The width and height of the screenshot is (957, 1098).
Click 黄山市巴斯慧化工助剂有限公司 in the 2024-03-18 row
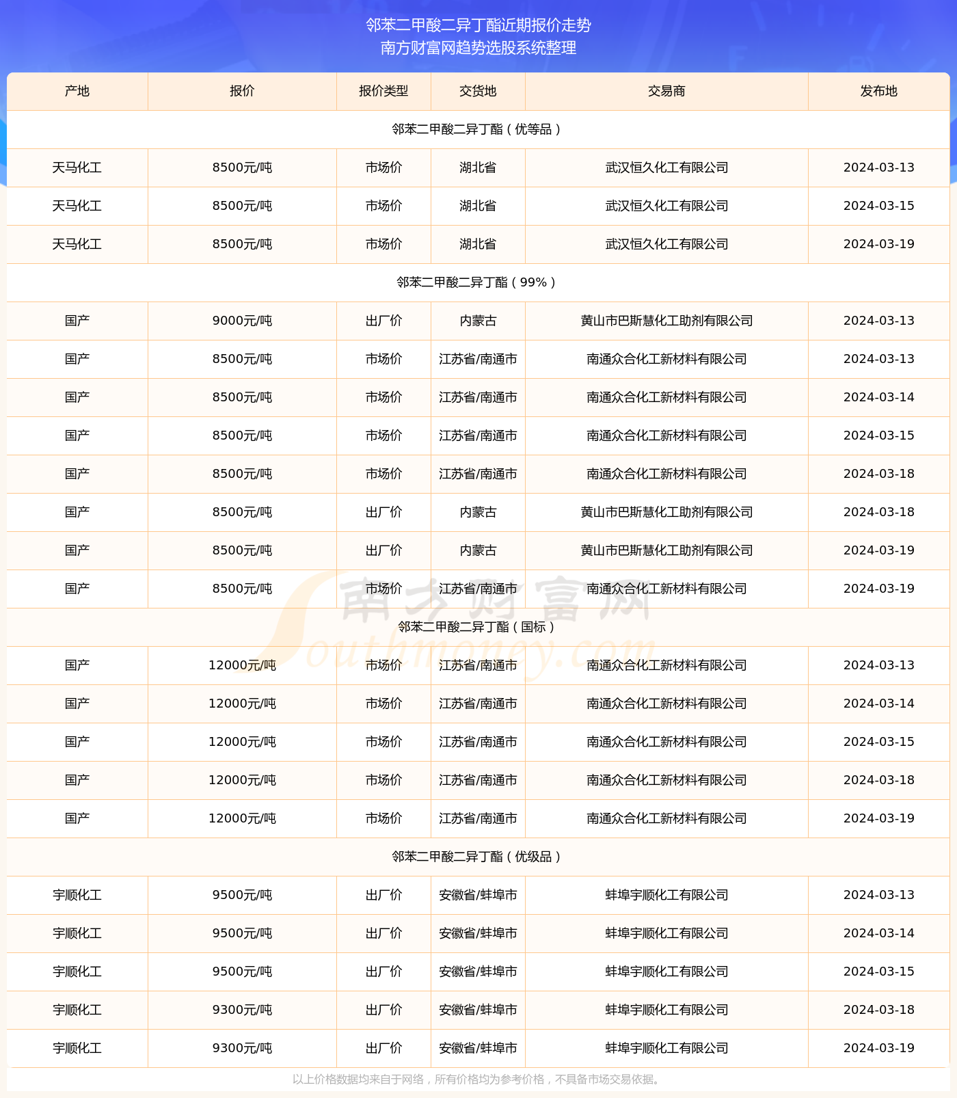[666, 512]
